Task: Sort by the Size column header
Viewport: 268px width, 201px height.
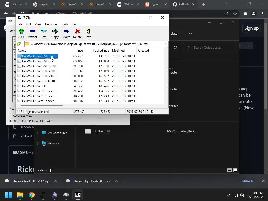Action: click(x=71, y=51)
